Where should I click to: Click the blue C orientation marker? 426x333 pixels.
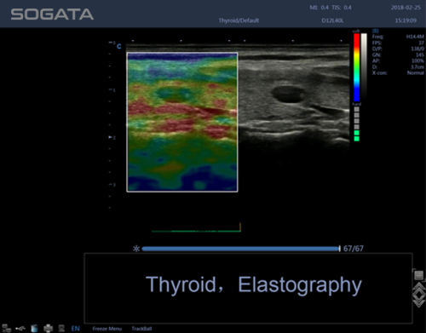pos(119,46)
